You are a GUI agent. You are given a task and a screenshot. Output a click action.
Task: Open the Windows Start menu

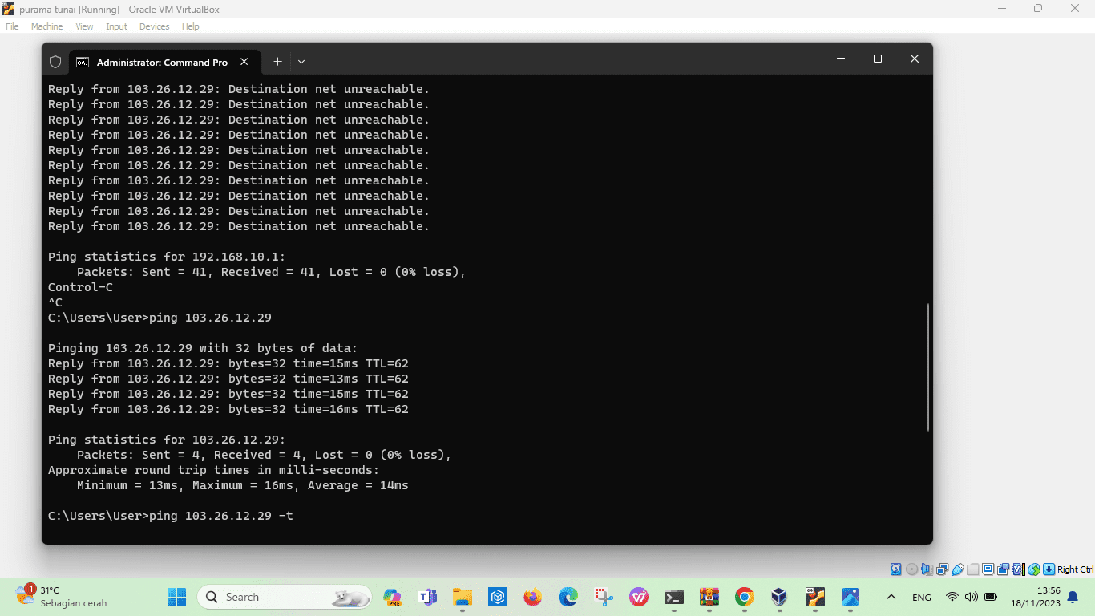click(176, 597)
